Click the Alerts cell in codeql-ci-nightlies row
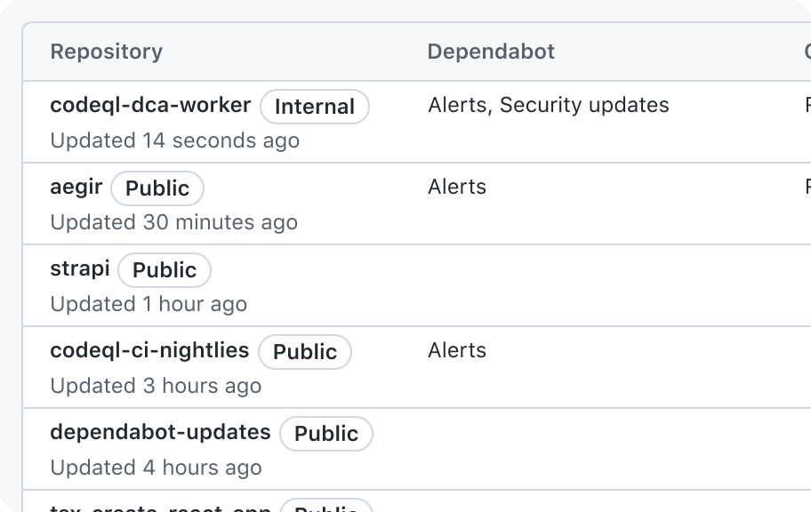 tap(457, 350)
